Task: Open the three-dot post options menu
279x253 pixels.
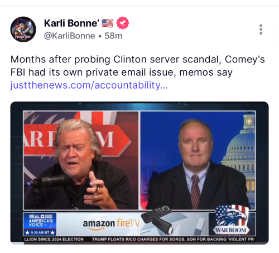Action: tap(261, 30)
